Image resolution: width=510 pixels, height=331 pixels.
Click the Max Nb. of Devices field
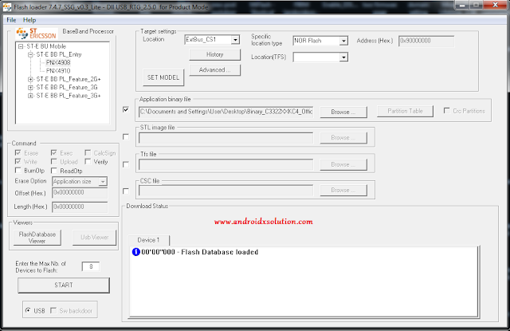(91, 266)
